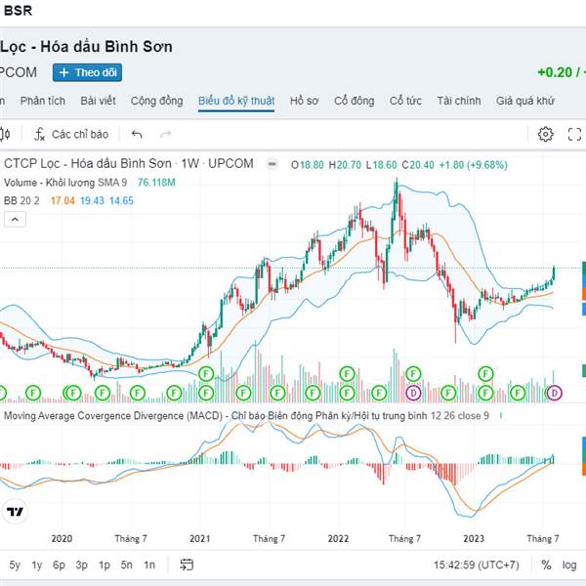Select the 1n time range

pos(149,565)
